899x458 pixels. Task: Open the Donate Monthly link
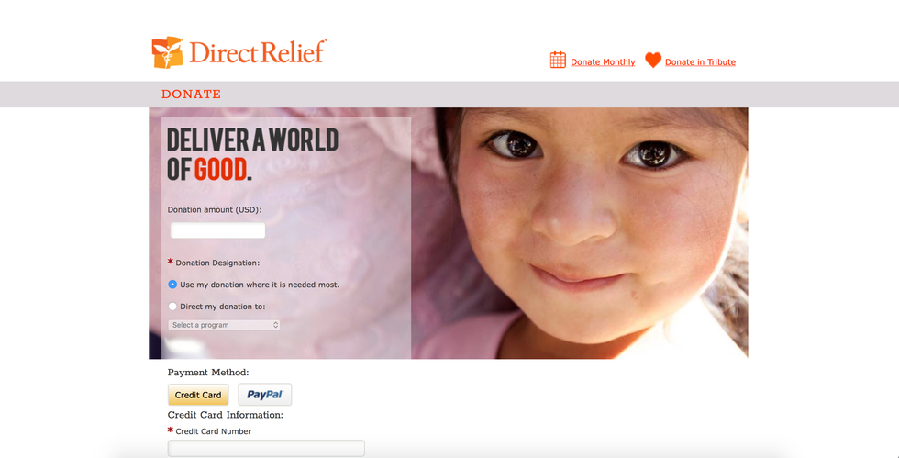pos(603,62)
